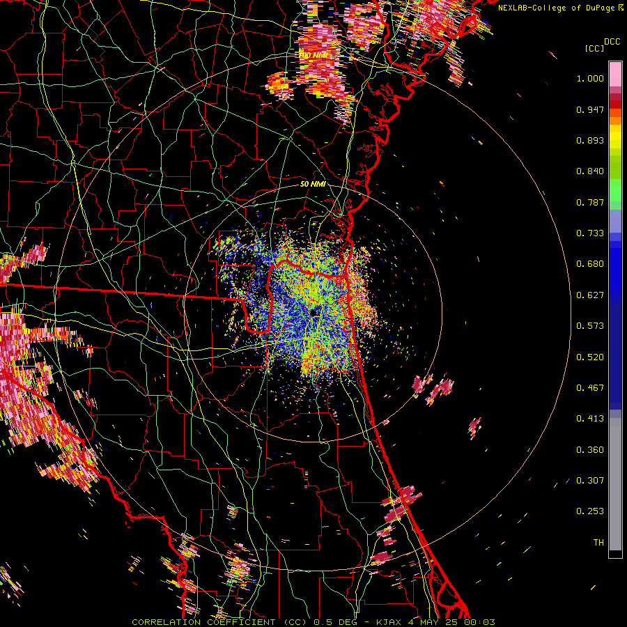
Task: Click the NEXLAB-College of DuPage credit text
Action: tap(556, 8)
